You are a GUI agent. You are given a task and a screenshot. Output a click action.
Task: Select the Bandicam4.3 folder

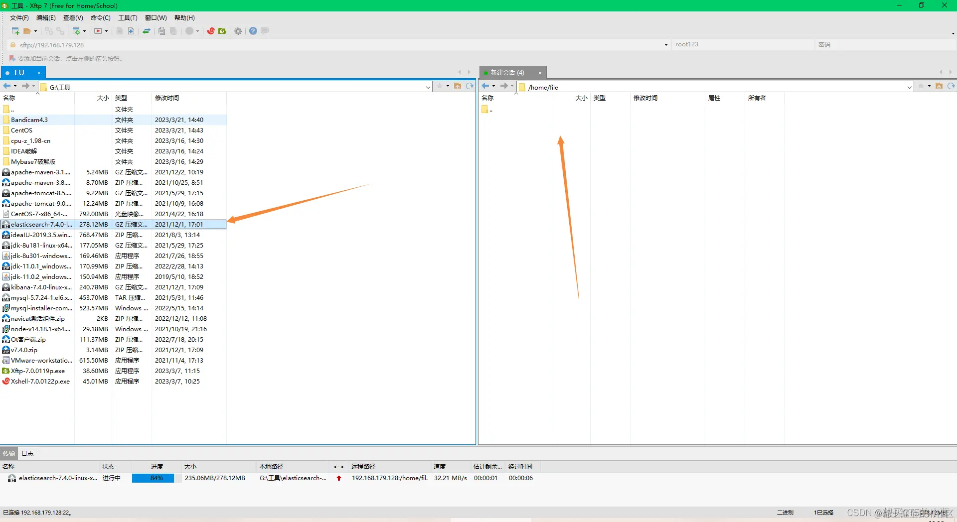113,120
